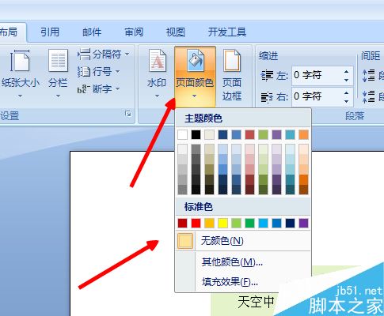Image resolution: width=384 pixels, height=316 pixels.
Task: Switch to the 审阅 tab
Action: pos(134,32)
